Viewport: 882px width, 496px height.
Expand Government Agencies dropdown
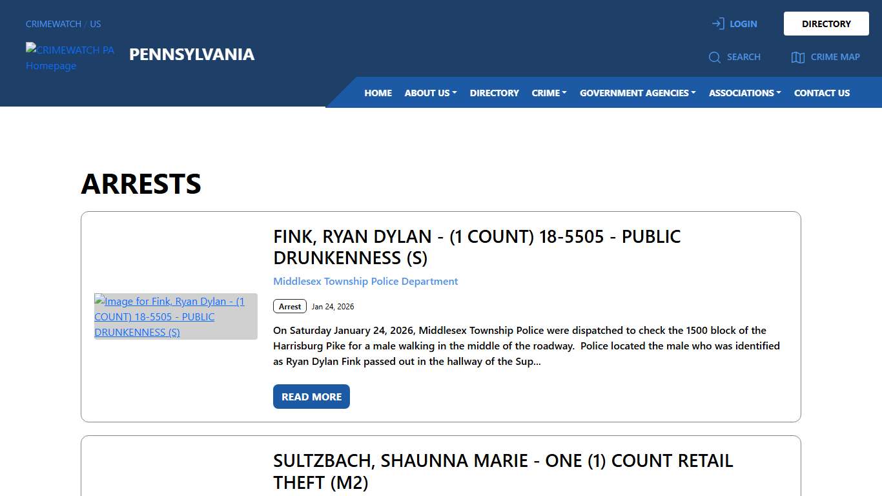click(637, 93)
